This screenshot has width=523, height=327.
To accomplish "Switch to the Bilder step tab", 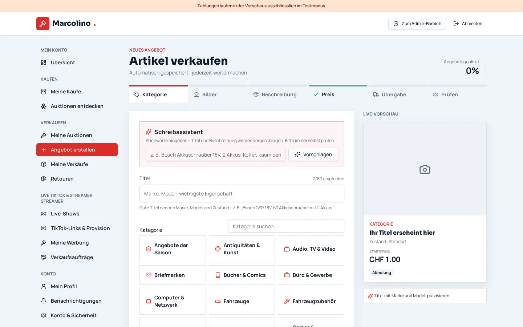I will [x=218, y=94].
